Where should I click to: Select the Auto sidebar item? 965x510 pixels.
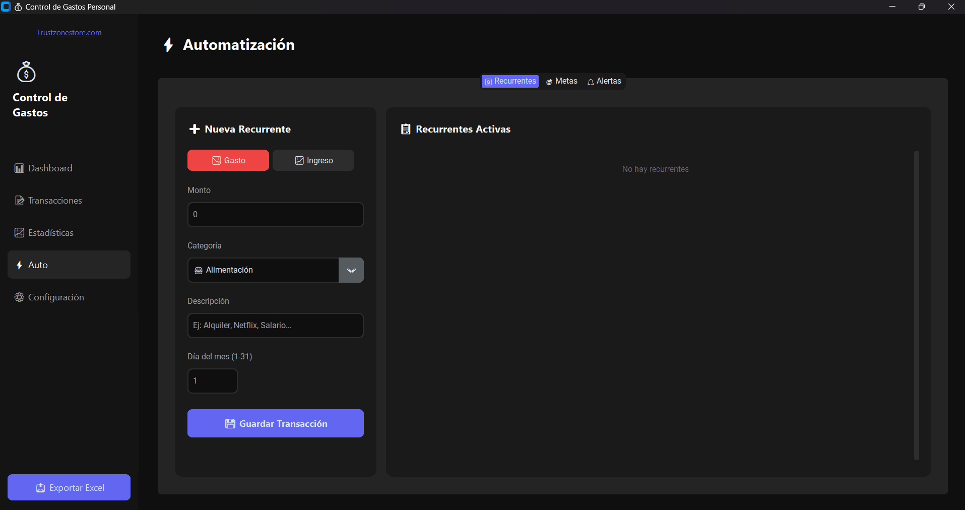tap(69, 265)
